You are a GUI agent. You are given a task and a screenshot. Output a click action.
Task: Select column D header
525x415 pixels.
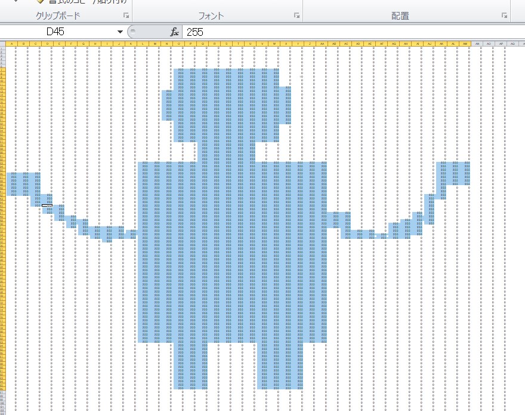(48, 44)
